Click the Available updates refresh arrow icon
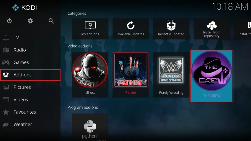 tap(131, 25)
